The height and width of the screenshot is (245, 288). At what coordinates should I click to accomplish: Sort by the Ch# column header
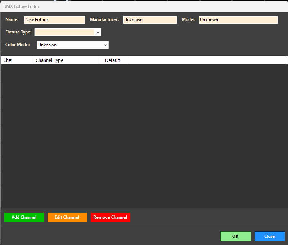17,60
